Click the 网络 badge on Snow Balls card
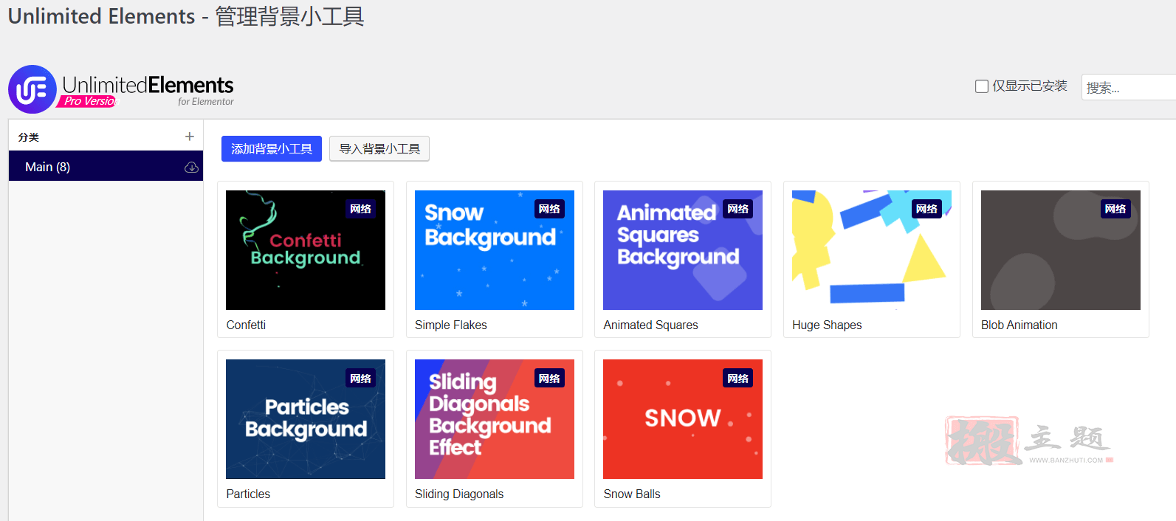 [738, 379]
